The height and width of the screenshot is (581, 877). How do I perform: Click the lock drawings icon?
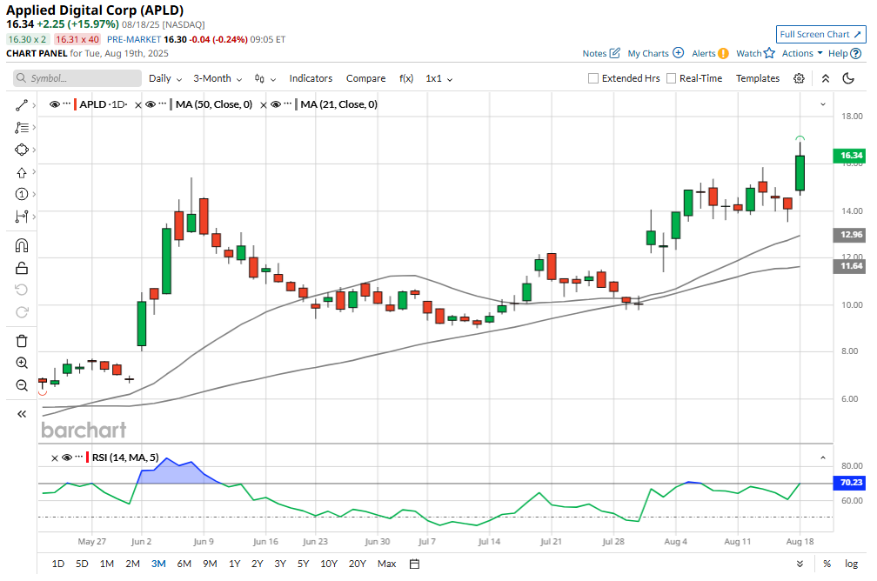21,268
